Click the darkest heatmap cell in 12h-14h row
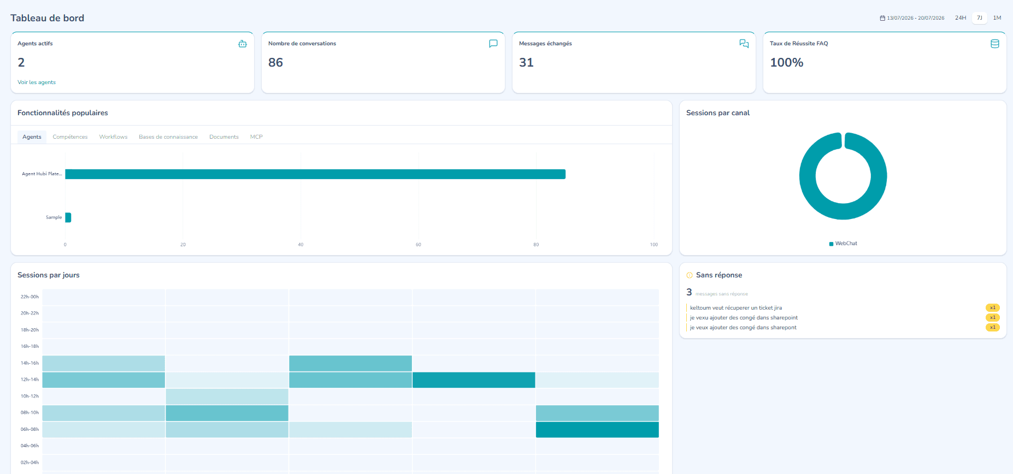The width and height of the screenshot is (1013, 474). (x=474, y=380)
